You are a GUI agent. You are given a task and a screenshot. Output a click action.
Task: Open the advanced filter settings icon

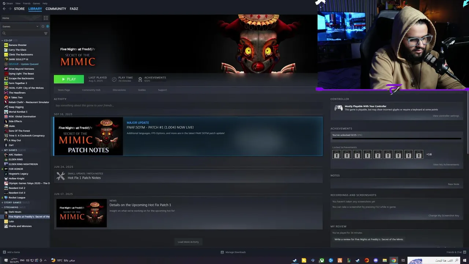pyautogui.click(x=46, y=33)
